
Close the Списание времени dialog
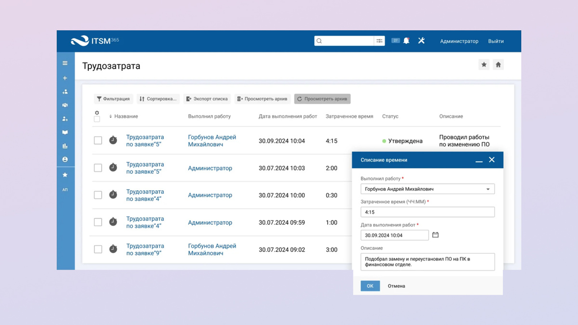point(492,160)
